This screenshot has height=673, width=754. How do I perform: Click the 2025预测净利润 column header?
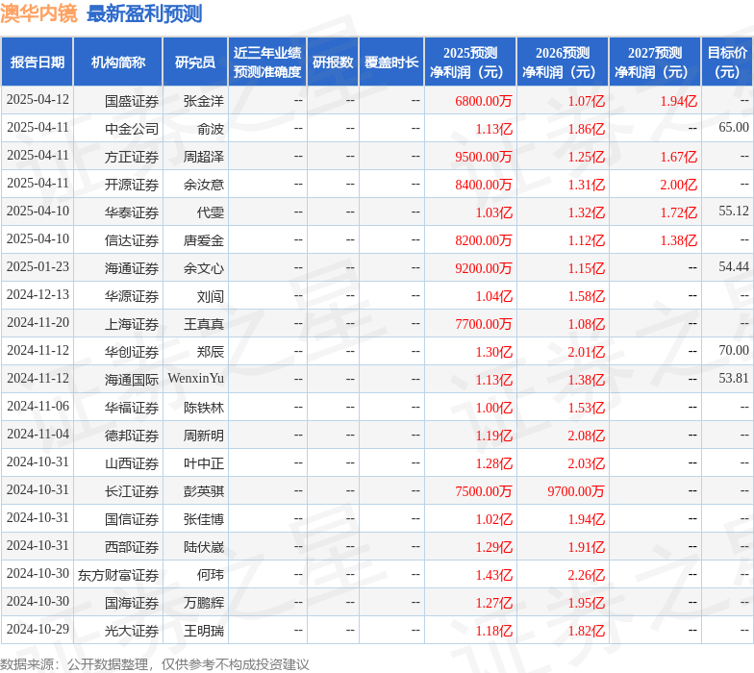[470, 62]
